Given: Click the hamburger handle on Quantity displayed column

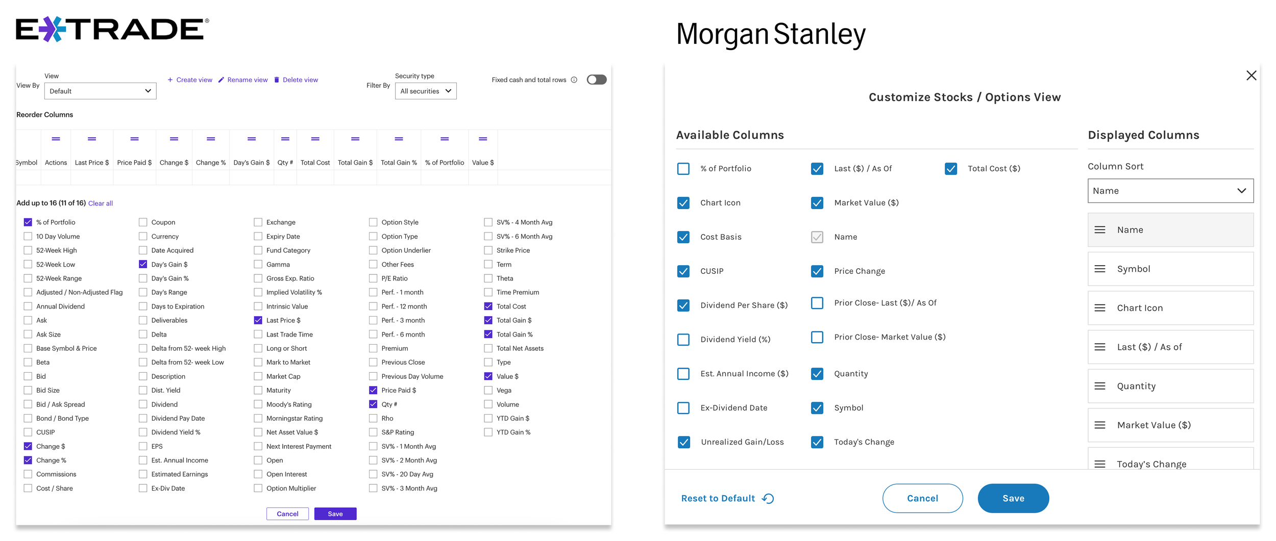Looking at the screenshot, I should [x=1100, y=387].
